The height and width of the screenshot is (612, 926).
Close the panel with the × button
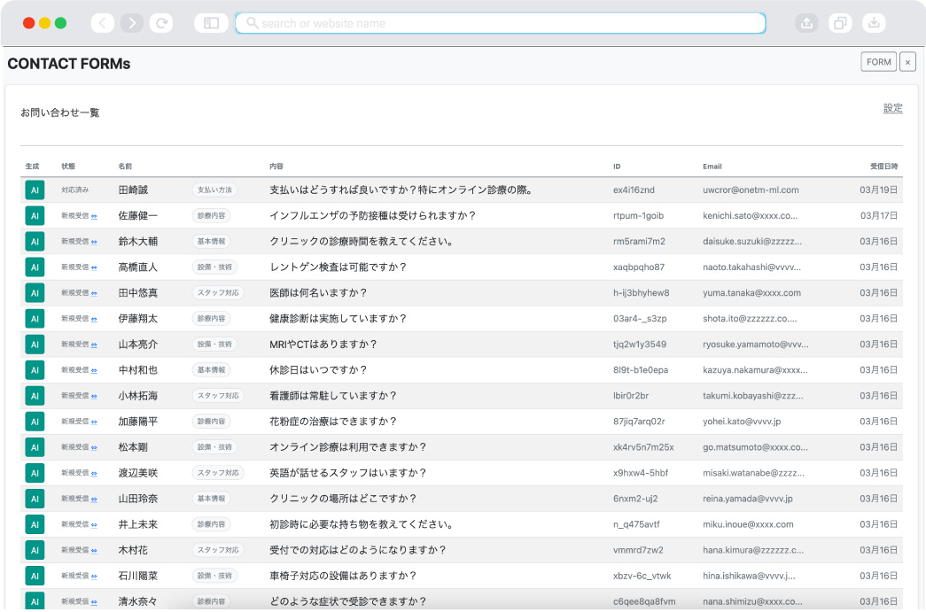point(907,62)
